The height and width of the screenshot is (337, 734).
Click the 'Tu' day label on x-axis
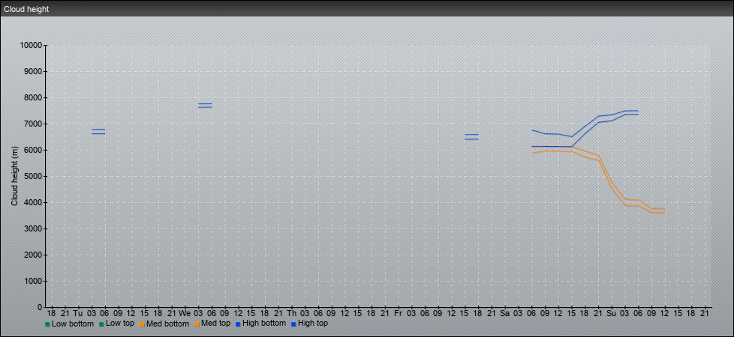point(78,313)
